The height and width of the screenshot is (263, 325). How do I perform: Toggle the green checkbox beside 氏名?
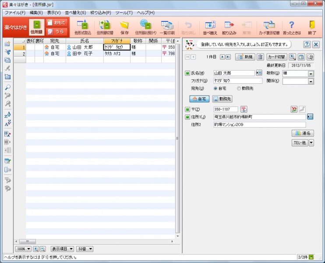(187, 73)
